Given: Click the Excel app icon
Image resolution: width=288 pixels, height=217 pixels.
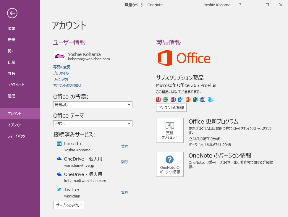Looking at the screenshot, I should pyautogui.click(x=166, y=100).
